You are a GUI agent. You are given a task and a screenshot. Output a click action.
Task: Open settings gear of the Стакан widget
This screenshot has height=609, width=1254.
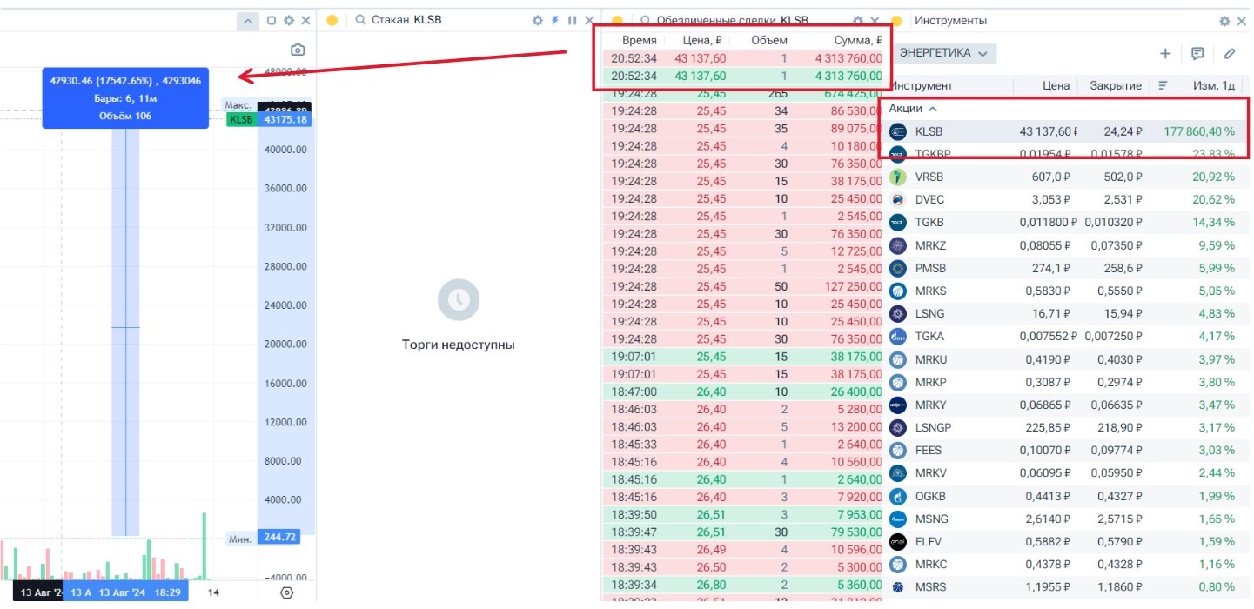coord(538,20)
